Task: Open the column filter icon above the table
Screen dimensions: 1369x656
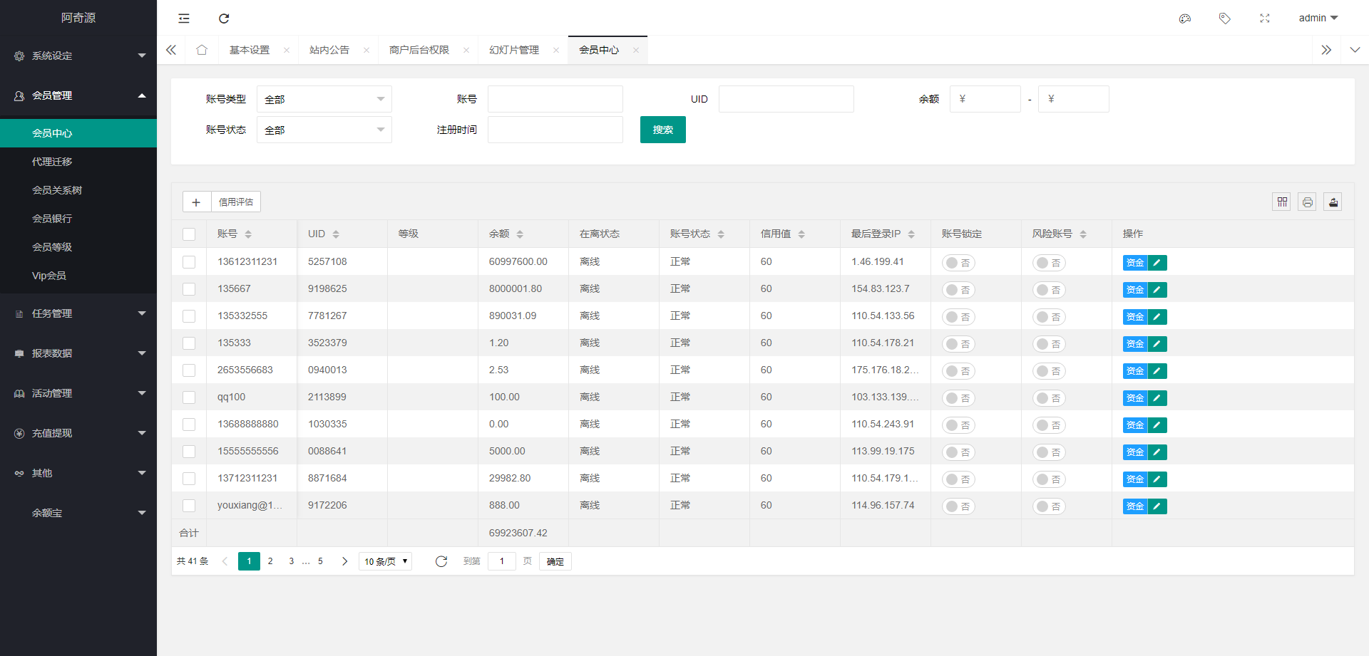Action: (x=1281, y=202)
